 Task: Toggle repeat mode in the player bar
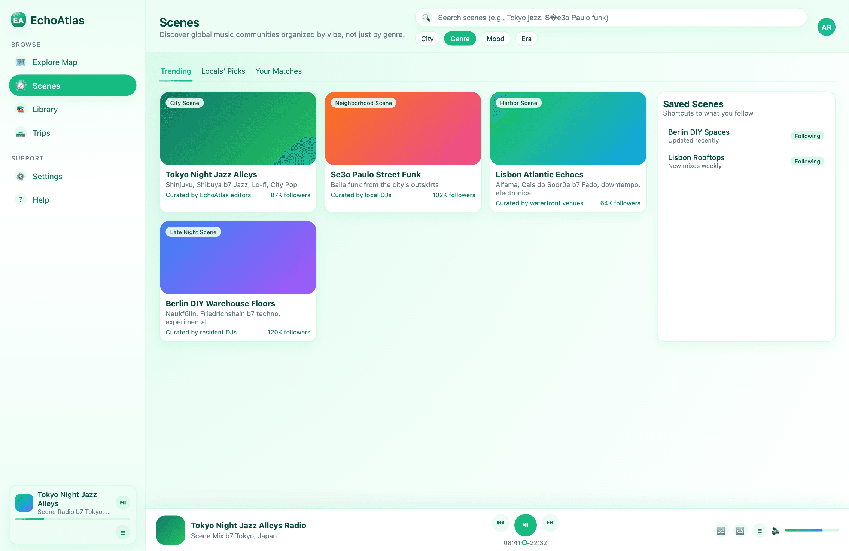click(739, 531)
